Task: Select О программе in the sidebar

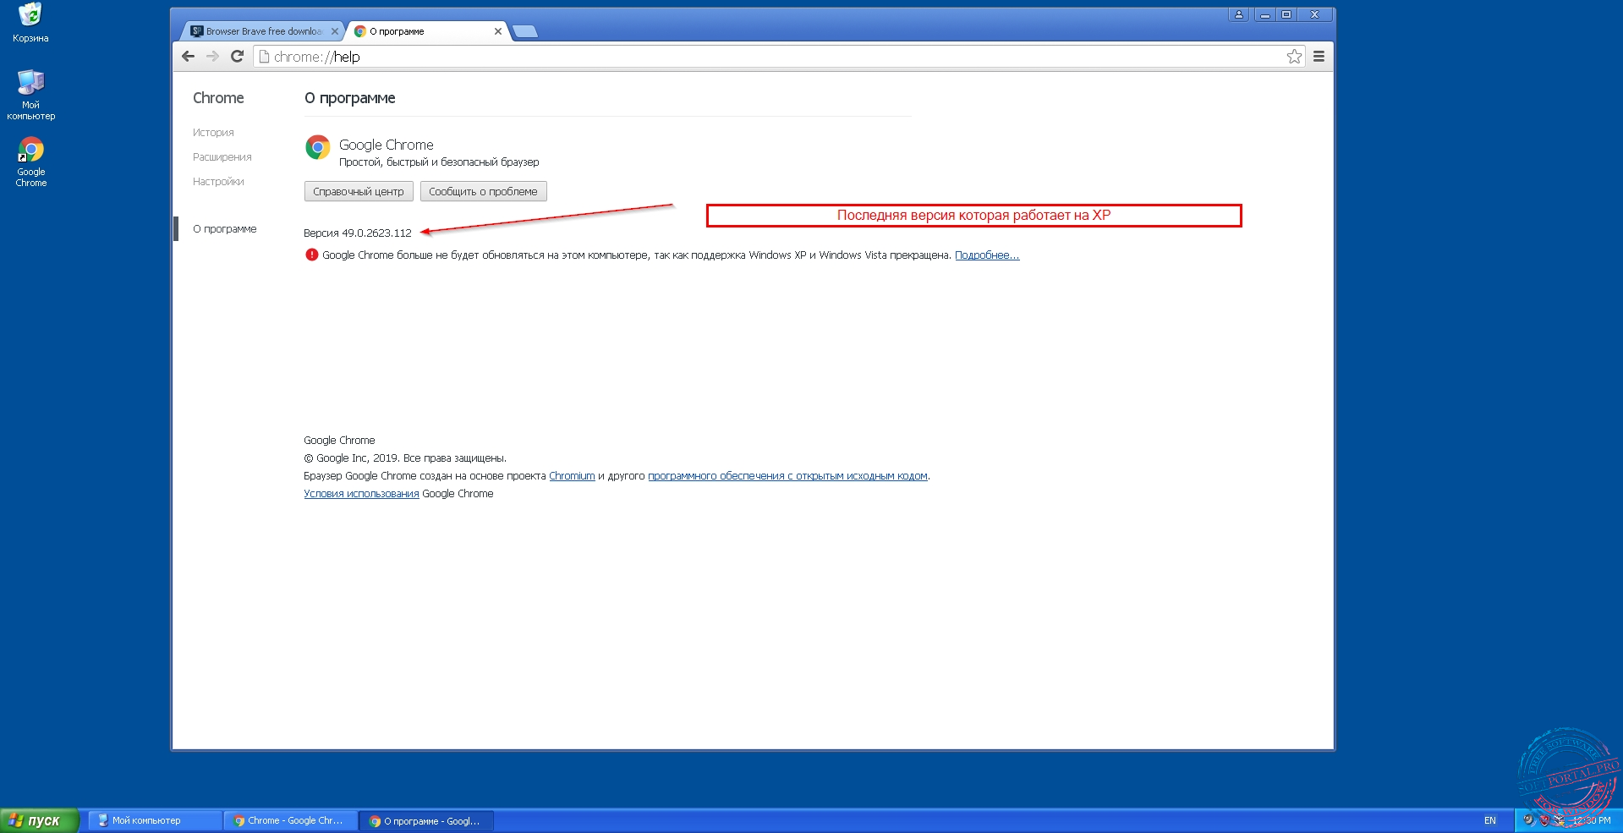Action: pyautogui.click(x=225, y=229)
